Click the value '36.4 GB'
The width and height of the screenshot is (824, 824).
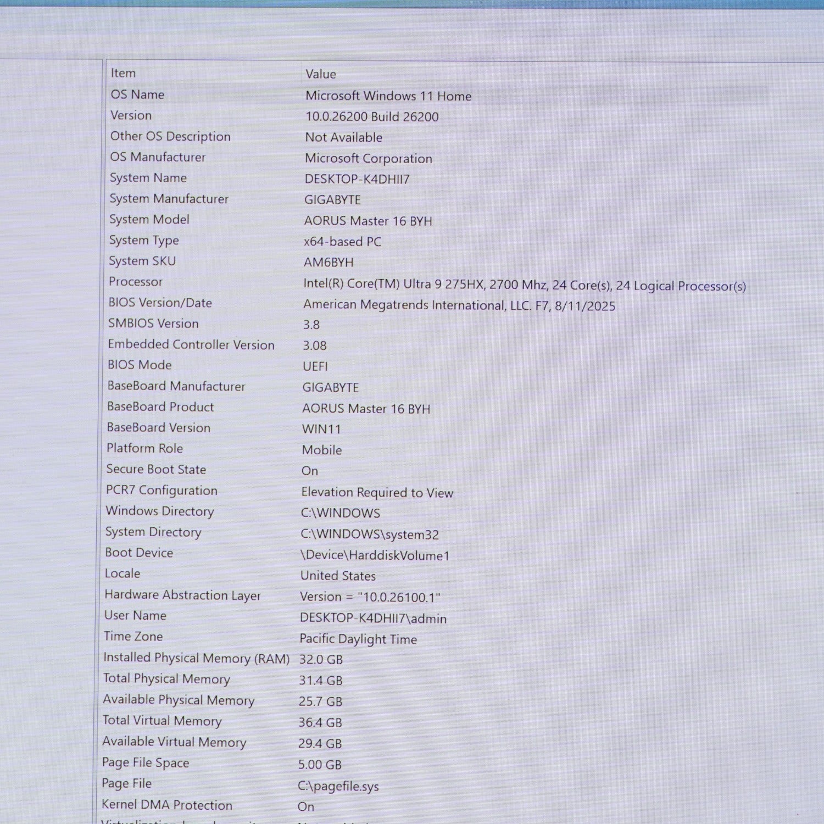click(320, 722)
